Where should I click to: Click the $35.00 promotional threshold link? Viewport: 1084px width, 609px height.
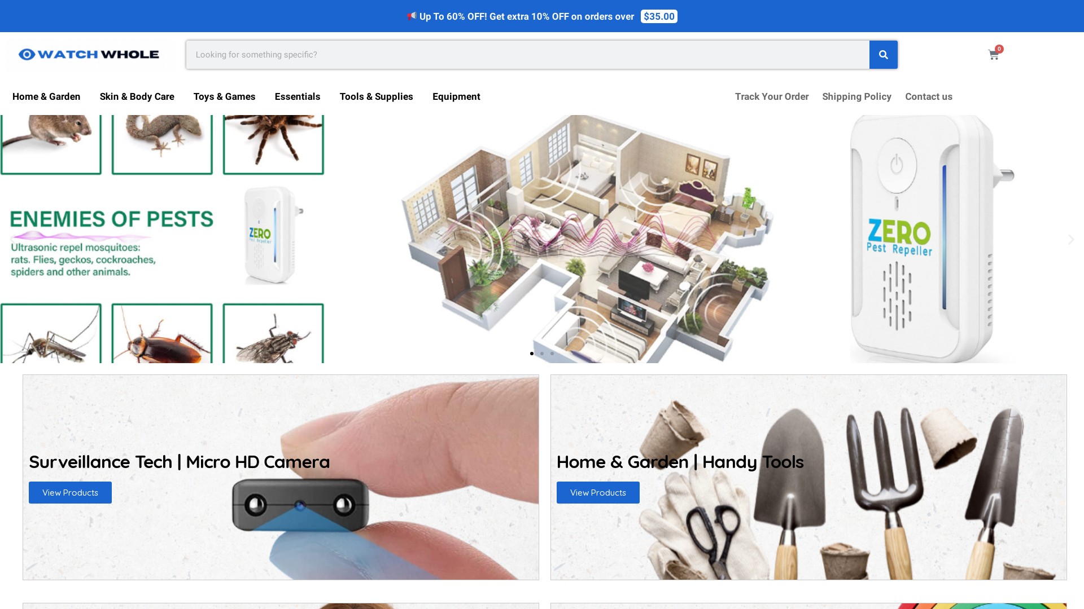(x=659, y=16)
